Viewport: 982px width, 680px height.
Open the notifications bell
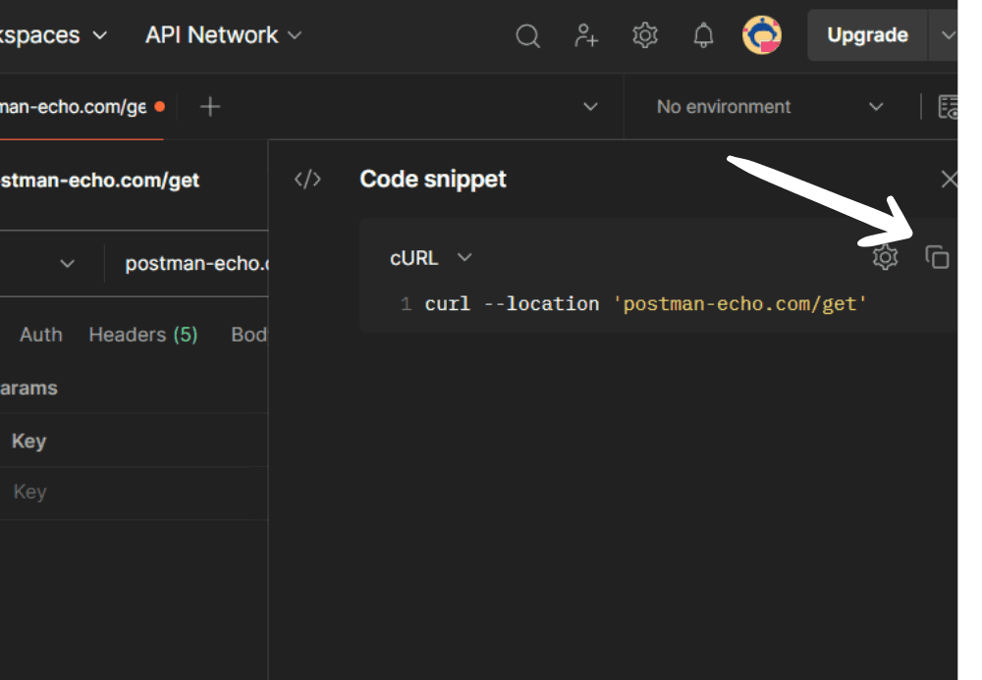coord(703,35)
